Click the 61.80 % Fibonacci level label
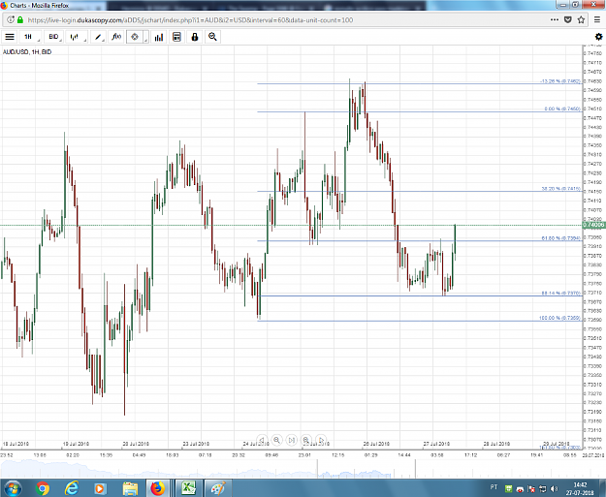The width and height of the screenshot is (606, 497). point(560,238)
